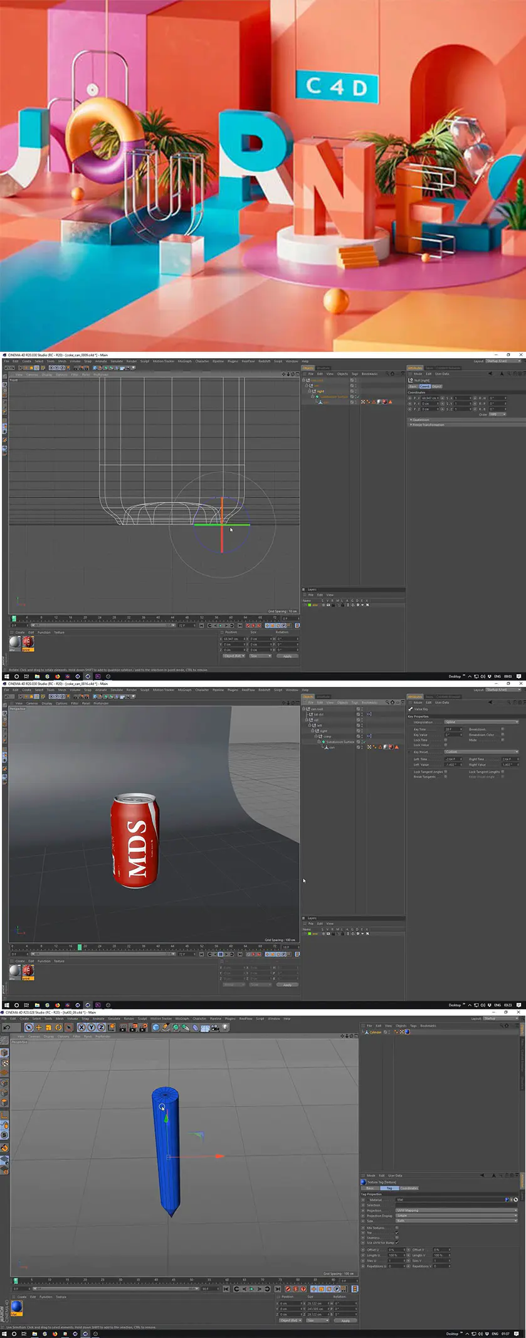Screen dimensions: 526x1338
Task: Click the Texture tag icon beside Cylinder object
Action: (406, 1032)
